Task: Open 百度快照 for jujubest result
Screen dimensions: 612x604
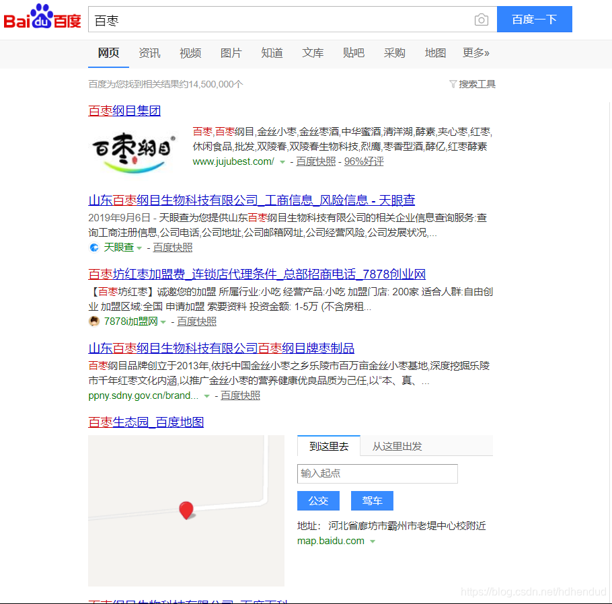Action: pos(316,161)
